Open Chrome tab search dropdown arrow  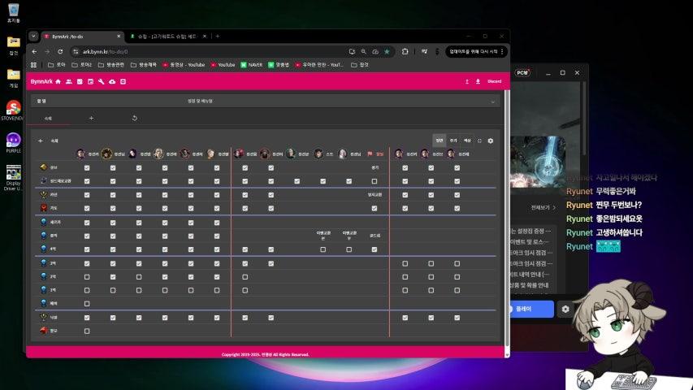click(x=33, y=37)
